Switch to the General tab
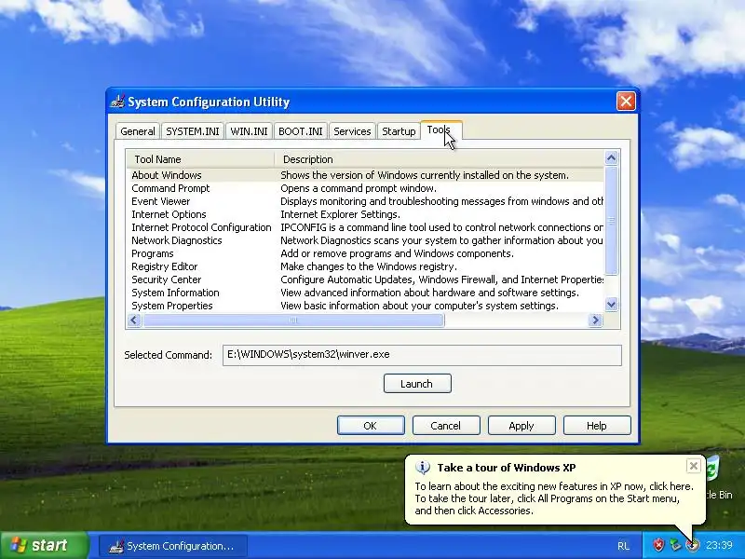Screen dimensions: 745x559 point(137,131)
